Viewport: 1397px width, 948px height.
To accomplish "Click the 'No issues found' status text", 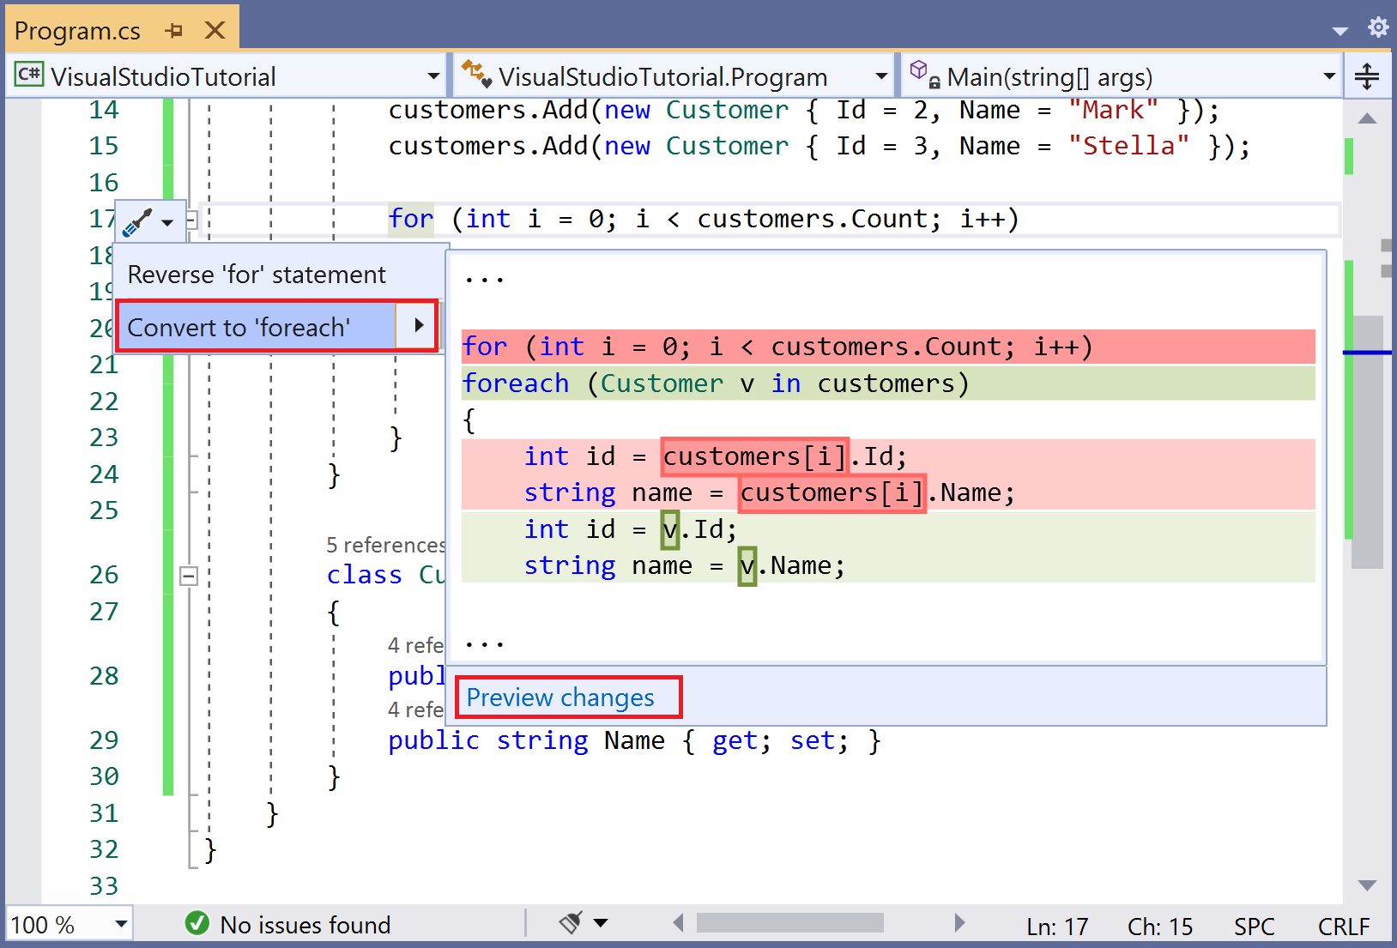I will point(305,925).
